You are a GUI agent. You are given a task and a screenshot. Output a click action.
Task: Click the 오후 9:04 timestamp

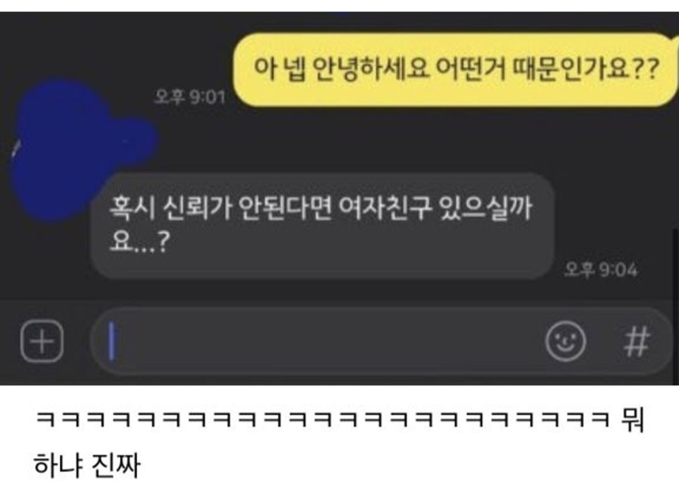click(x=601, y=269)
